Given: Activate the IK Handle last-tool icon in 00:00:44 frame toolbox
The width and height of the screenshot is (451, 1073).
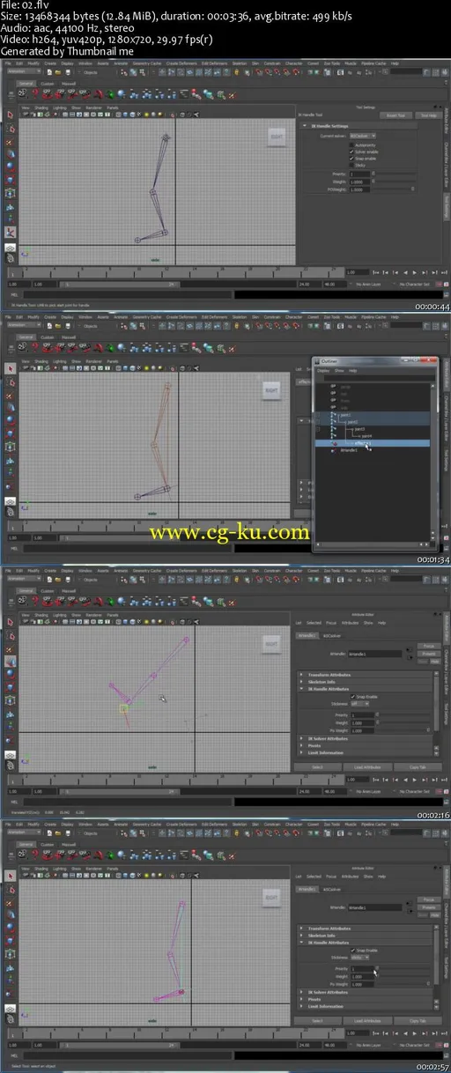Looking at the screenshot, I should (10, 232).
